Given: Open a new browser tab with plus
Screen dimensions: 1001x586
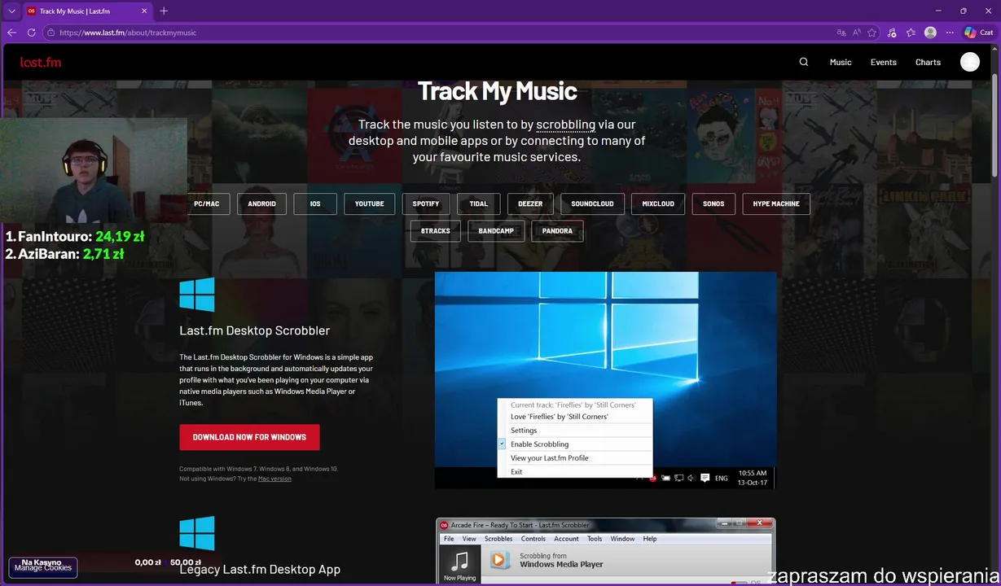Looking at the screenshot, I should [x=164, y=11].
